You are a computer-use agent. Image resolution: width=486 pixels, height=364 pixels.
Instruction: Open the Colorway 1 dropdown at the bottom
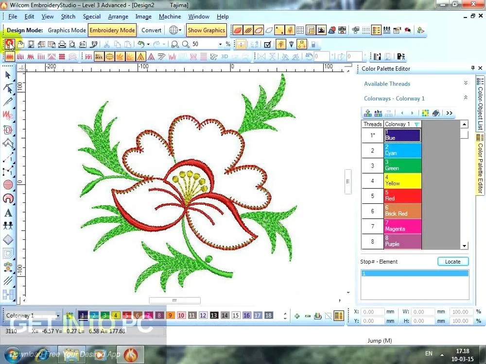pos(58,316)
